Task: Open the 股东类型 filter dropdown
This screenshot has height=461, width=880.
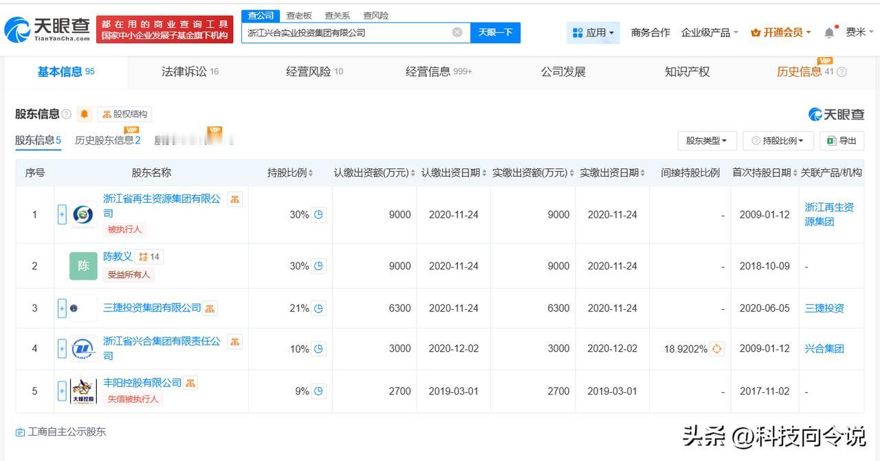Action: pyautogui.click(x=707, y=141)
